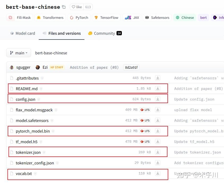Open README.md's 'Addition of paper (#8)' commit
The width and height of the screenshot is (224, 184).
pos(199,89)
